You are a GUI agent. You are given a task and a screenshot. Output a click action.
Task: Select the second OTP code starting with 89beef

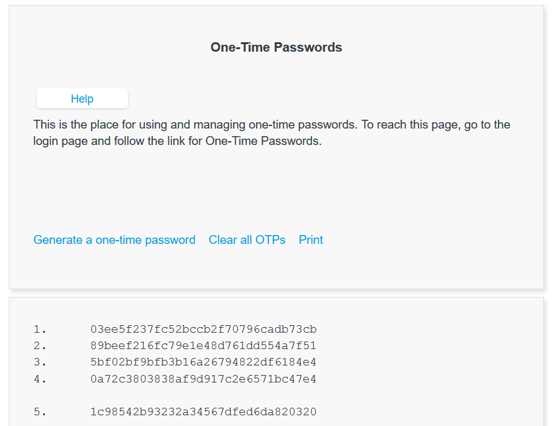(203, 346)
